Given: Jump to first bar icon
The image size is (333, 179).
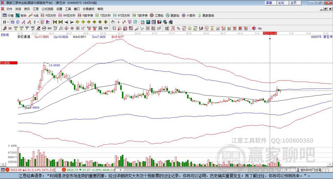Looking at the screenshot, I should 55,22.
